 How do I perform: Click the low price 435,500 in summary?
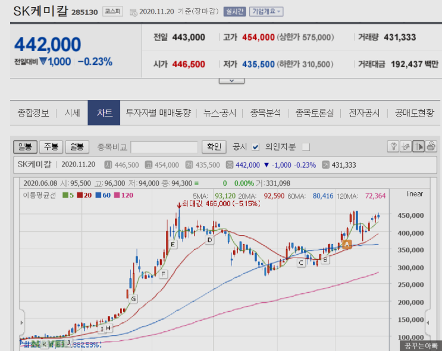(259, 64)
